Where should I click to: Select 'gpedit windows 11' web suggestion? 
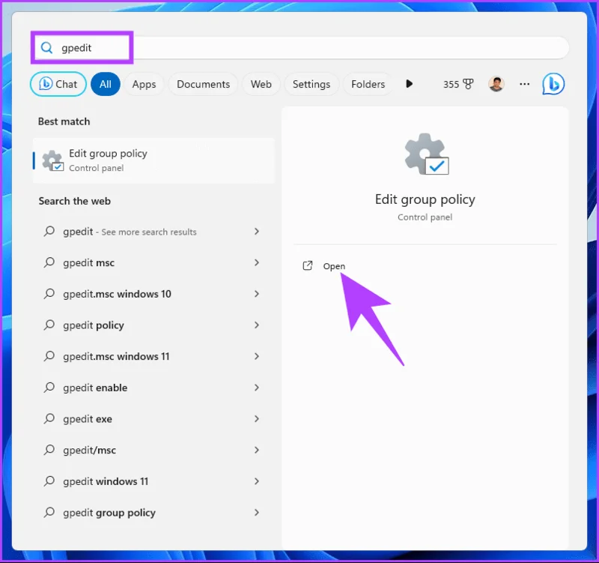click(153, 481)
